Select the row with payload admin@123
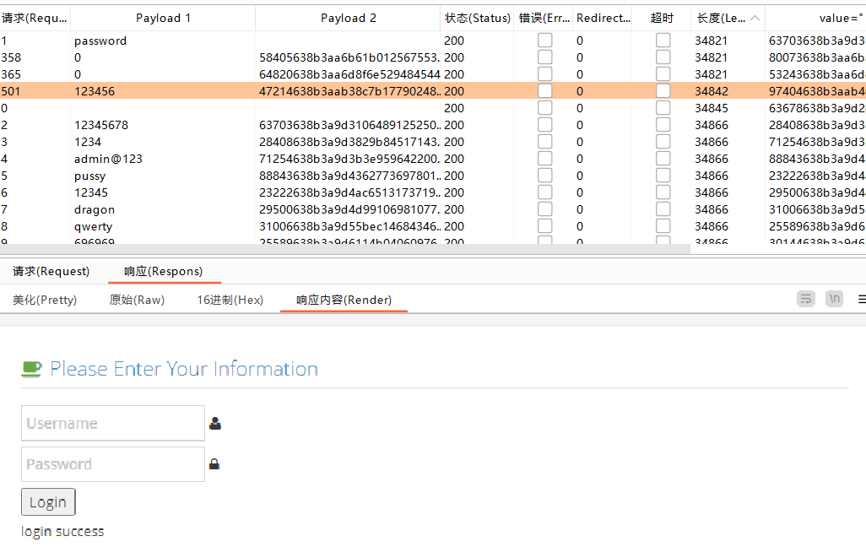This screenshot has height=547, width=866. [x=433, y=159]
